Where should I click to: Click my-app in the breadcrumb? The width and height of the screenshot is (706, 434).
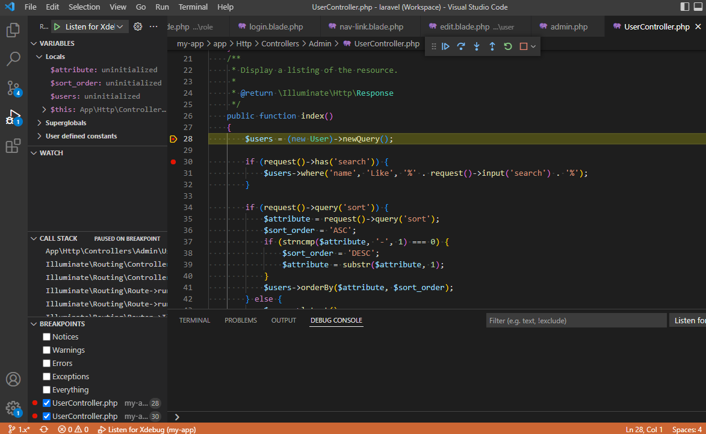[190, 44]
